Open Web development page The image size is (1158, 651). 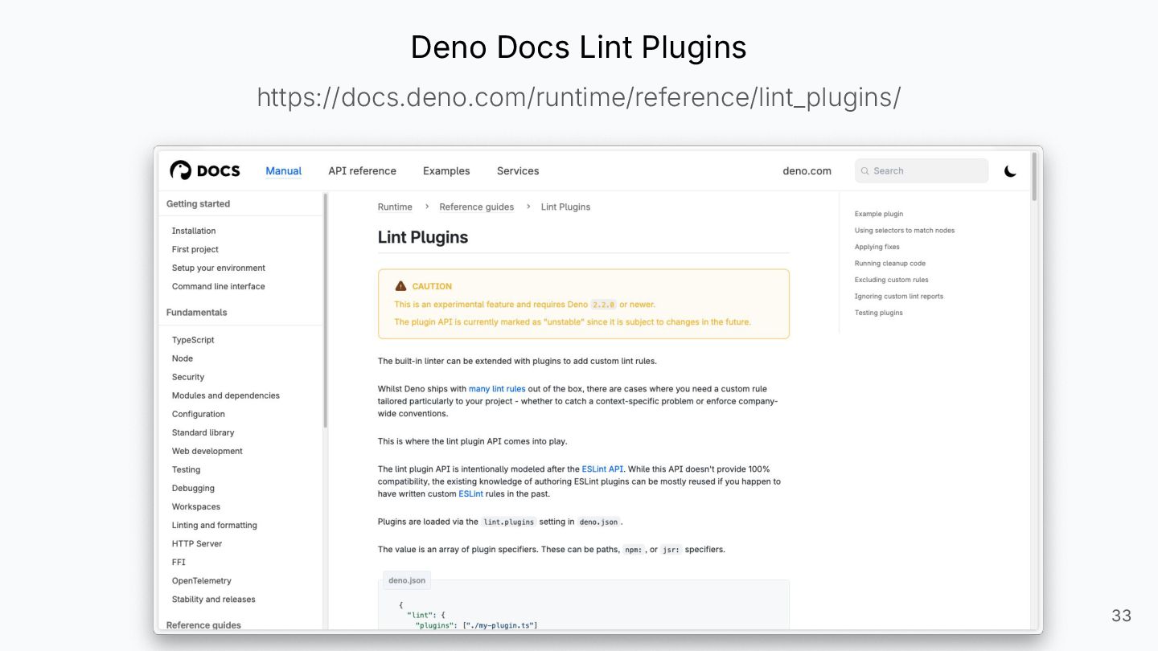tap(207, 451)
